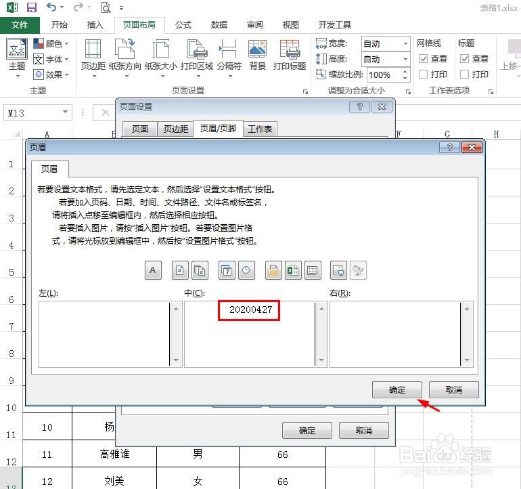Open the Colors (颜色) theme dropdown
The image size is (521, 489).
point(51,43)
